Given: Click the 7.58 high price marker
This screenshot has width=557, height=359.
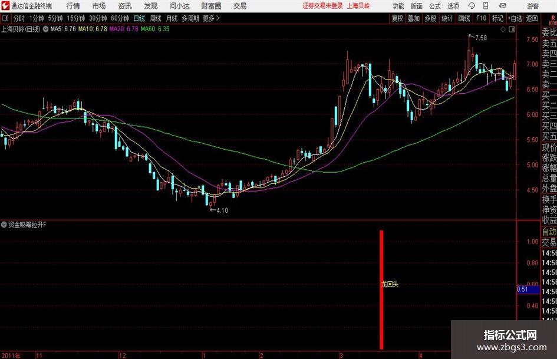Looking at the screenshot, I should tap(480, 38).
